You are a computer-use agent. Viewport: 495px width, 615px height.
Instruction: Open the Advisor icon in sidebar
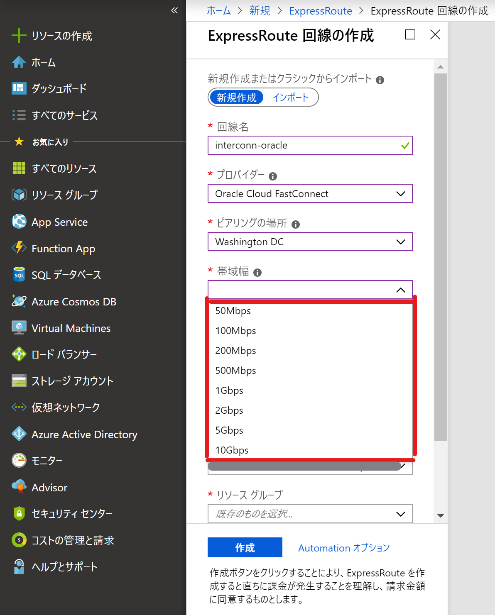pyautogui.click(x=19, y=487)
